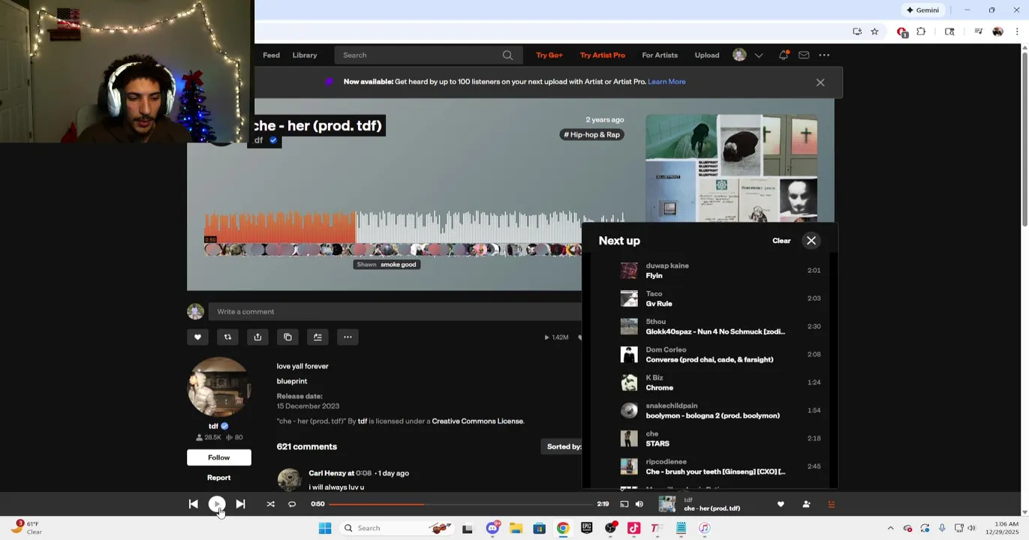Click Learn More in the banner
1029x540 pixels.
[666, 82]
